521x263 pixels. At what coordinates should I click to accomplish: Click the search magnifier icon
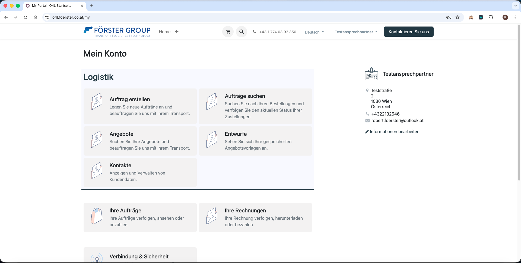click(x=242, y=32)
